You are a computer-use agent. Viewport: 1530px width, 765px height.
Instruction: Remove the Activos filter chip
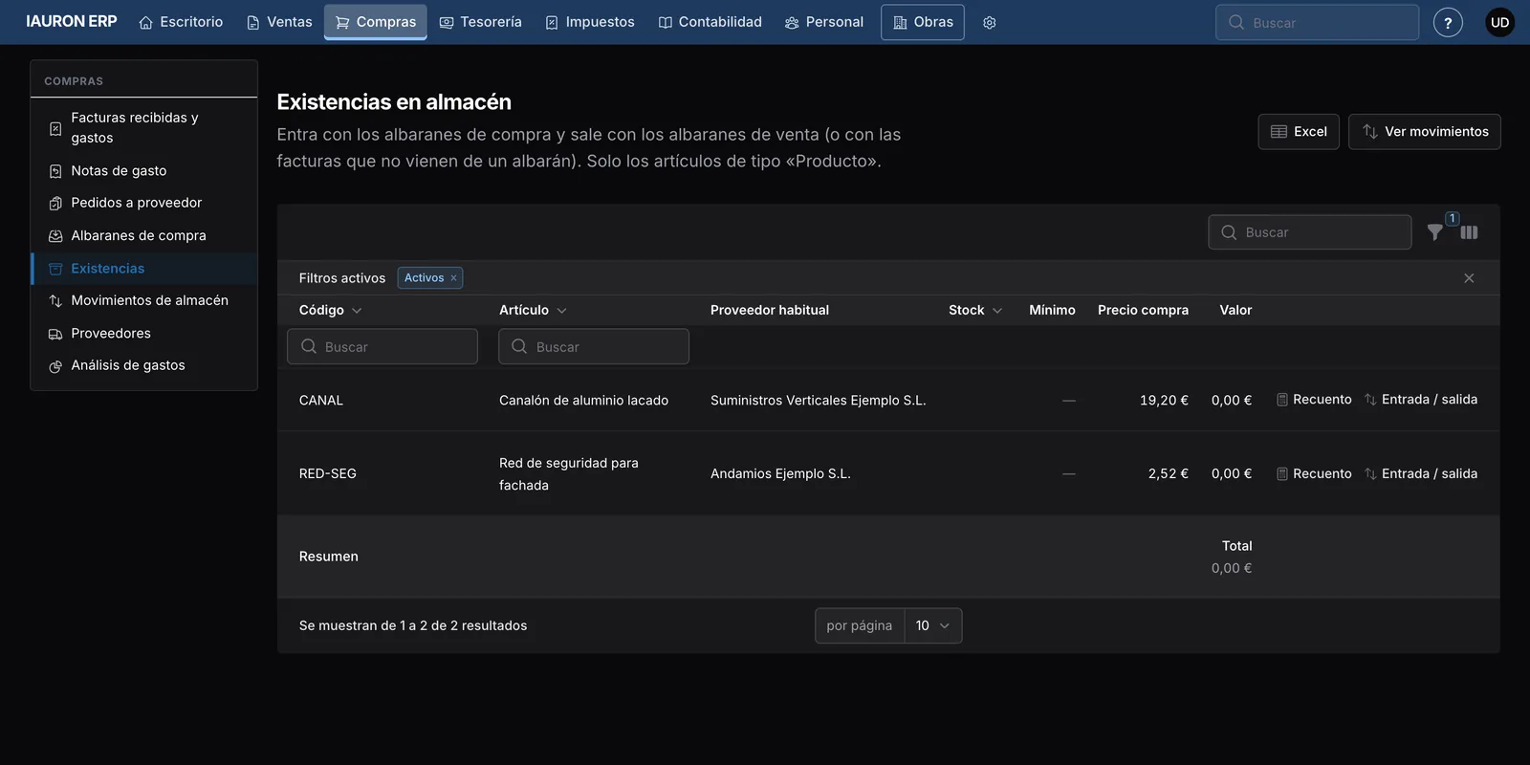pyautogui.click(x=453, y=278)
